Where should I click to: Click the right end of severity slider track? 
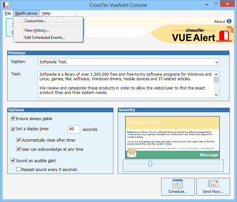coord(220,163)
